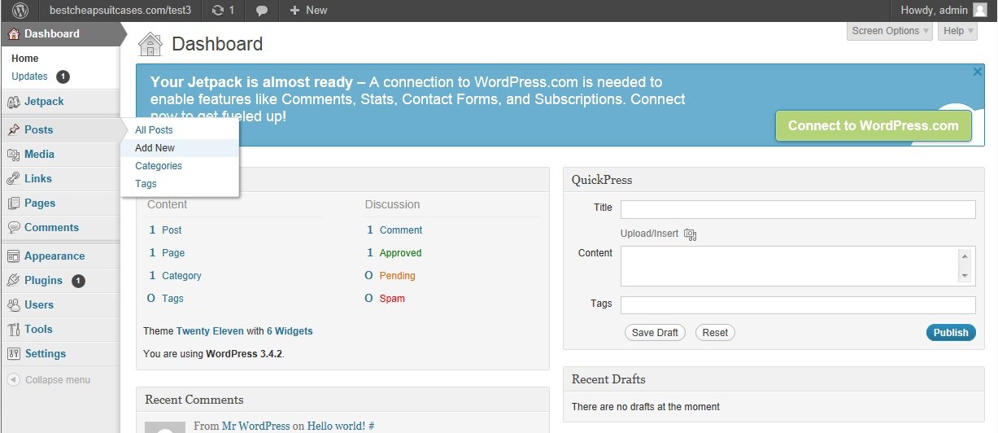Open the comments bubble icon in admin bar
Image resolution: width=998 pixels, height=433 pixels.
262,11
